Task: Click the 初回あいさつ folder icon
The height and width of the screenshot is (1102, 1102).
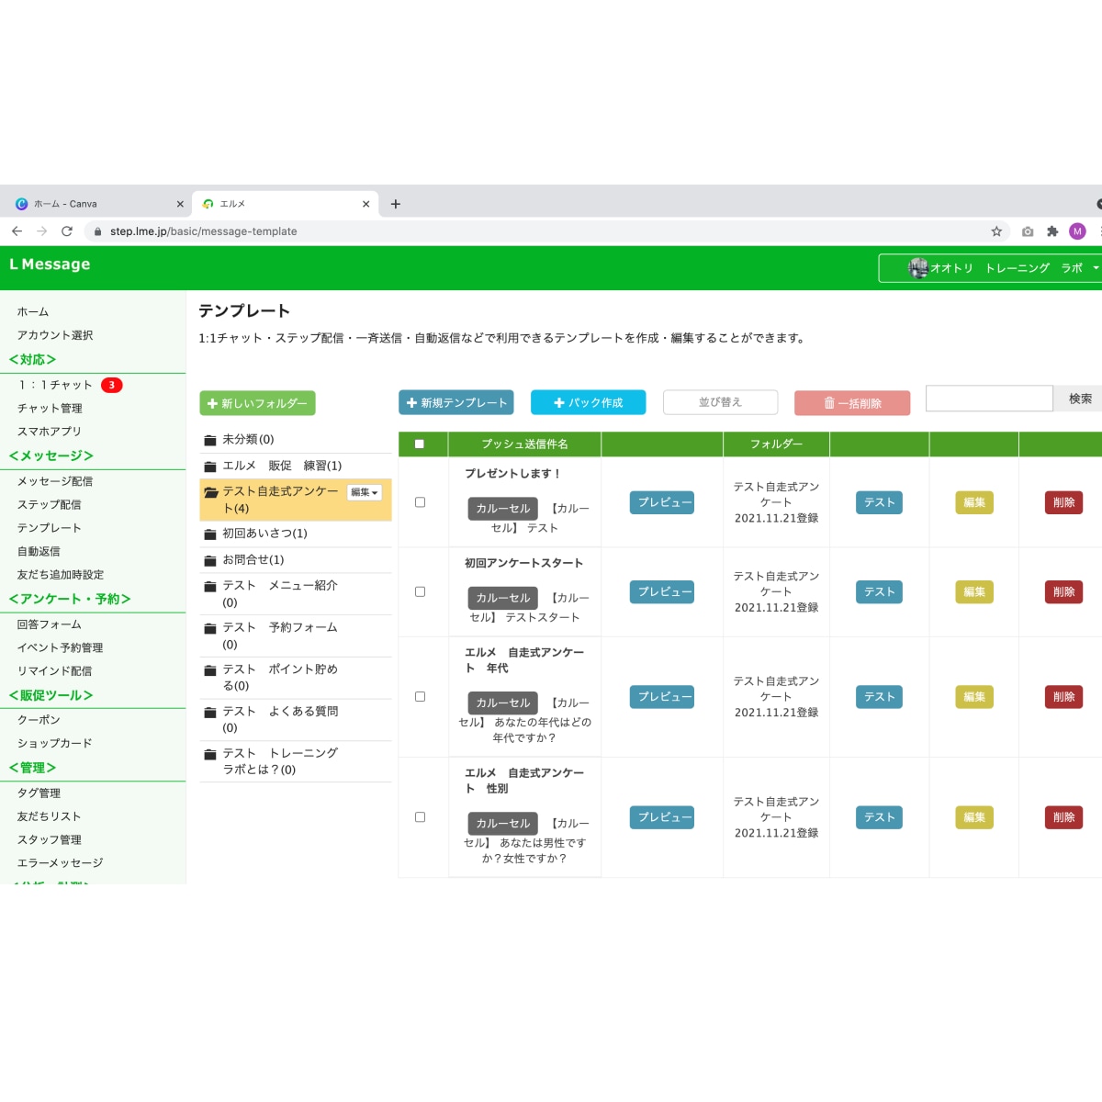Action: coord(210,534)
